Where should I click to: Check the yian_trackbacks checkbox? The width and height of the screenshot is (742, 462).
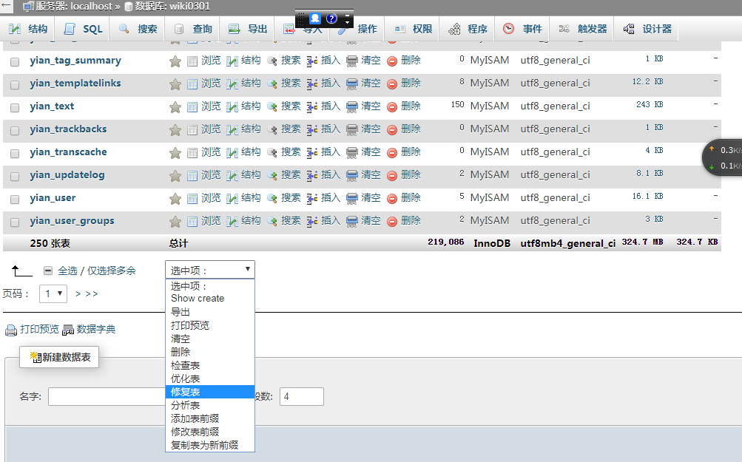15,131
